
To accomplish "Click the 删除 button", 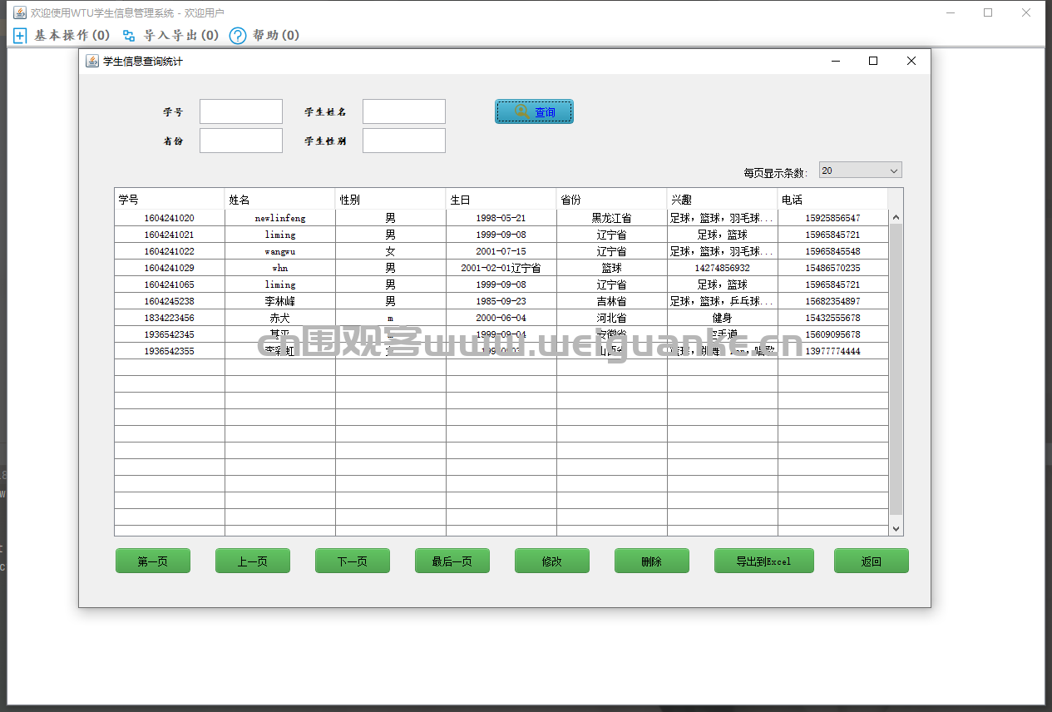I will (652, 561).
